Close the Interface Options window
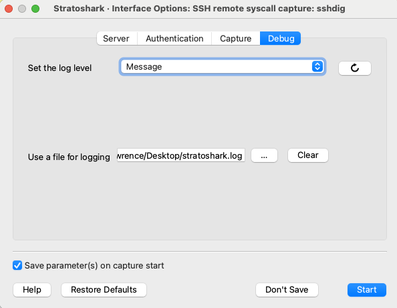Viewport: 397px width, 308px height. pos(9,9)
